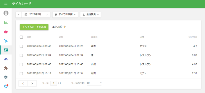Sort by the 退勤 column header
The width and height of the screenshot is (205, 93).
[x=61, y=37]
